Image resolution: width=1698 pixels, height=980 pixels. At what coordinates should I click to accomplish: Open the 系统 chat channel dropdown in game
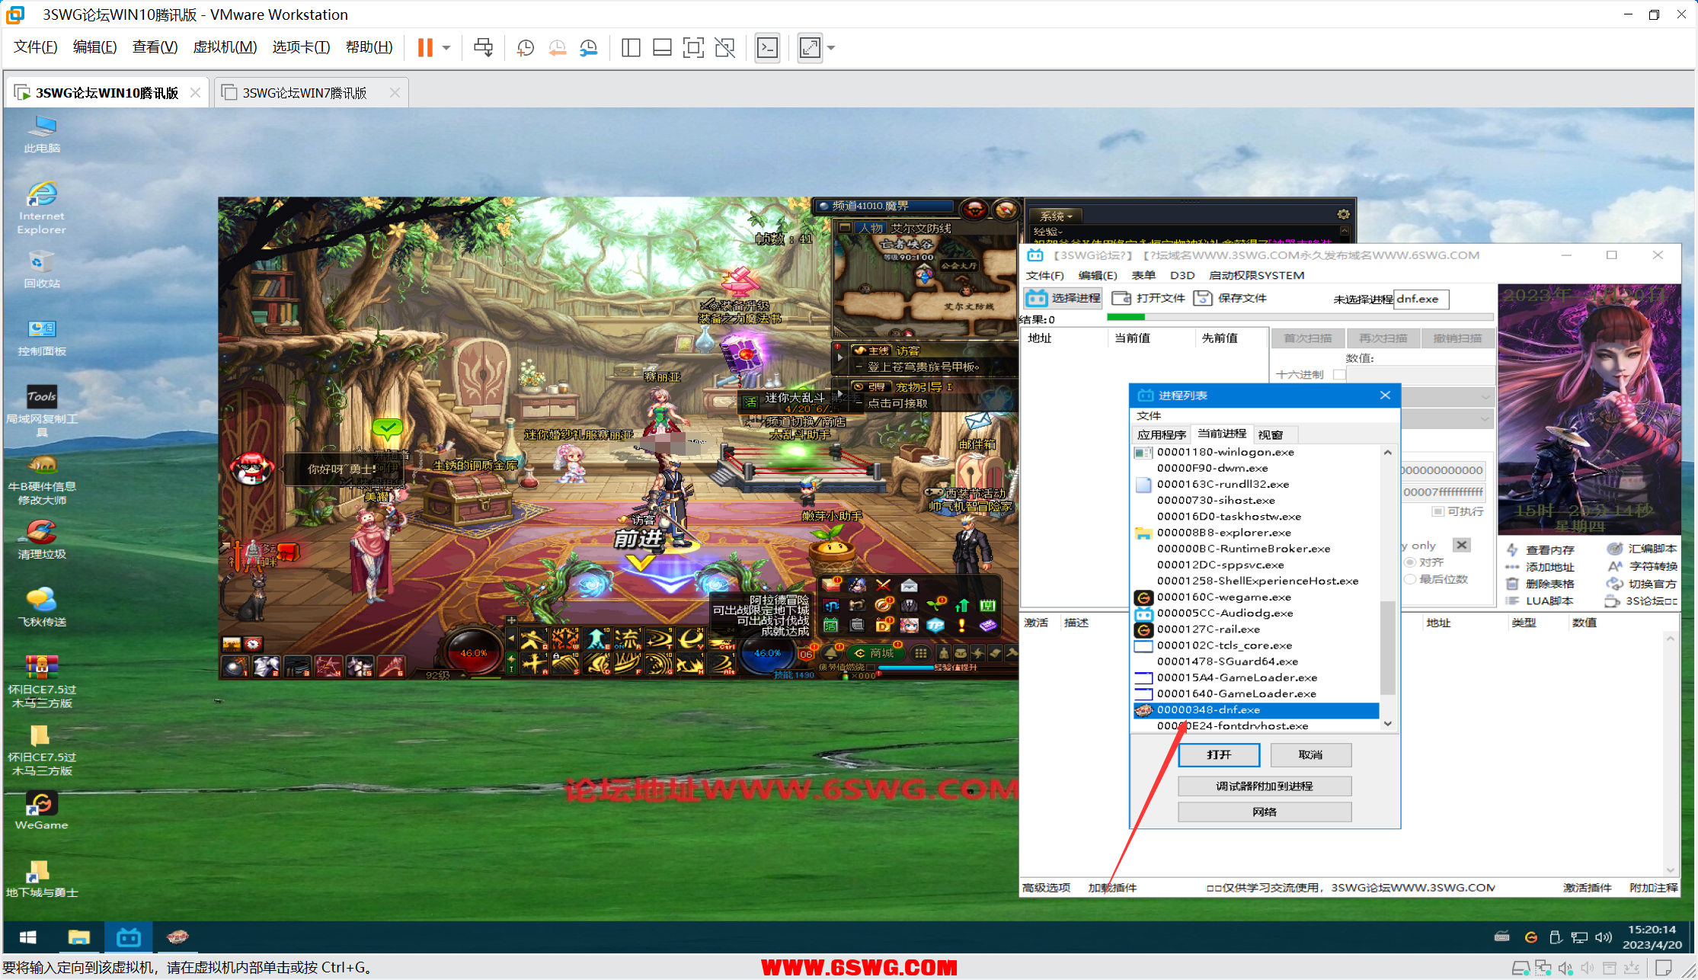tap(1057, 216)
